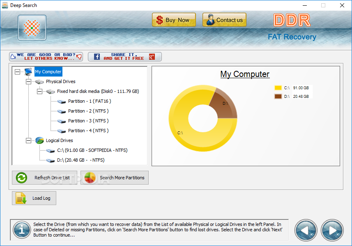Screen dimensions: 352x246
Task: Click the yellow C:\ legend swatch
Action: coord(278,88)
